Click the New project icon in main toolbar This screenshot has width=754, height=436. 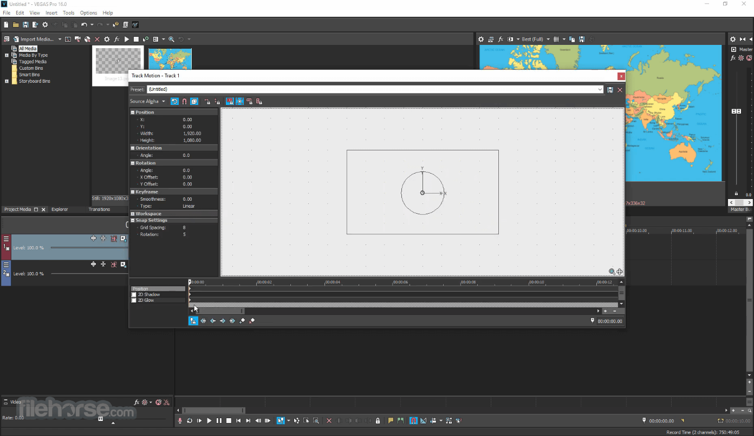(6, 24)
